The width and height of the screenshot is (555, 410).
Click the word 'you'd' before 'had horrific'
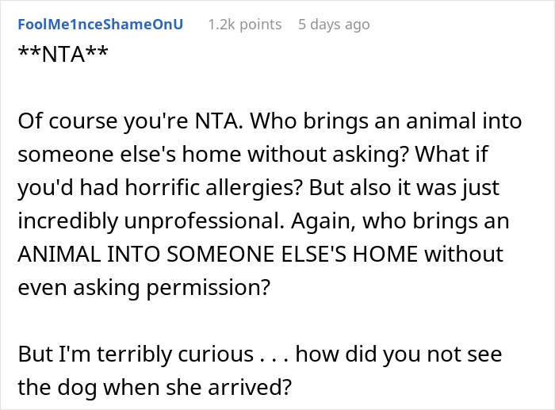pyautogui.click(x=40, y=190)
